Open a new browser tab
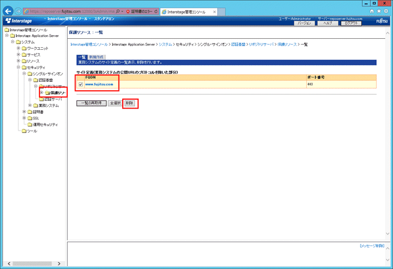 [221, 12]
